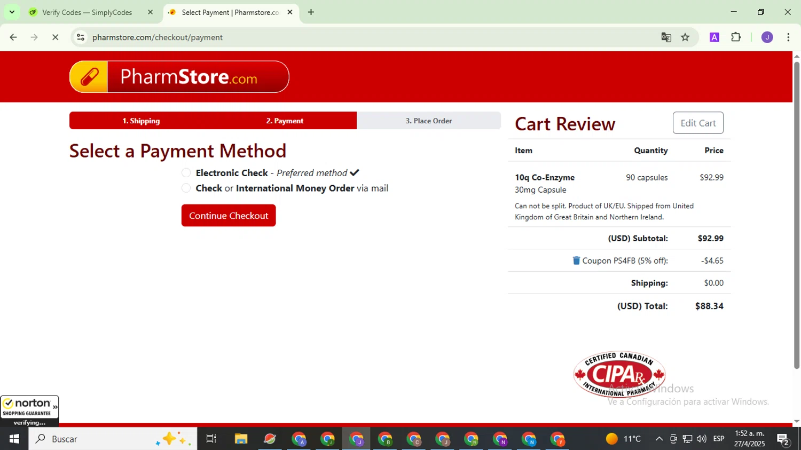The image size is (801, 450).
Task: Open the CIPA certified pharmacy badge
Action: [x=619, y=374]
